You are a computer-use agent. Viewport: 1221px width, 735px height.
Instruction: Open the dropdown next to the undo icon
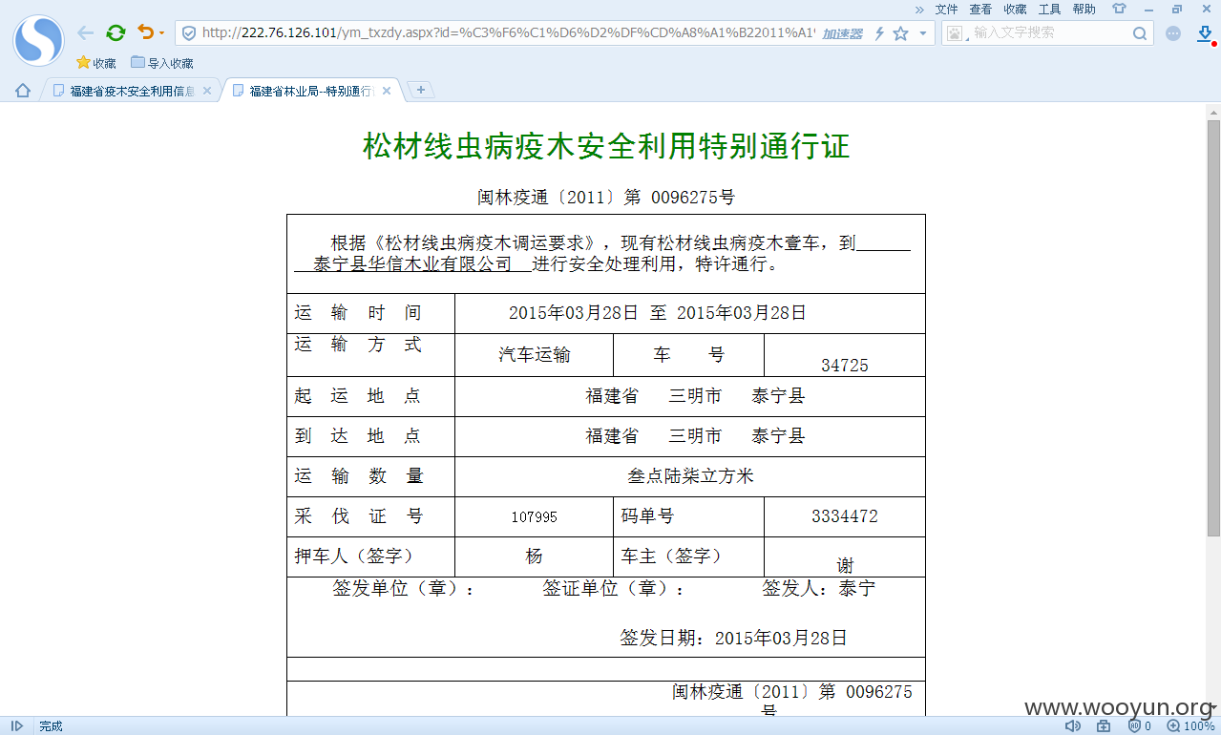(161, 33)
